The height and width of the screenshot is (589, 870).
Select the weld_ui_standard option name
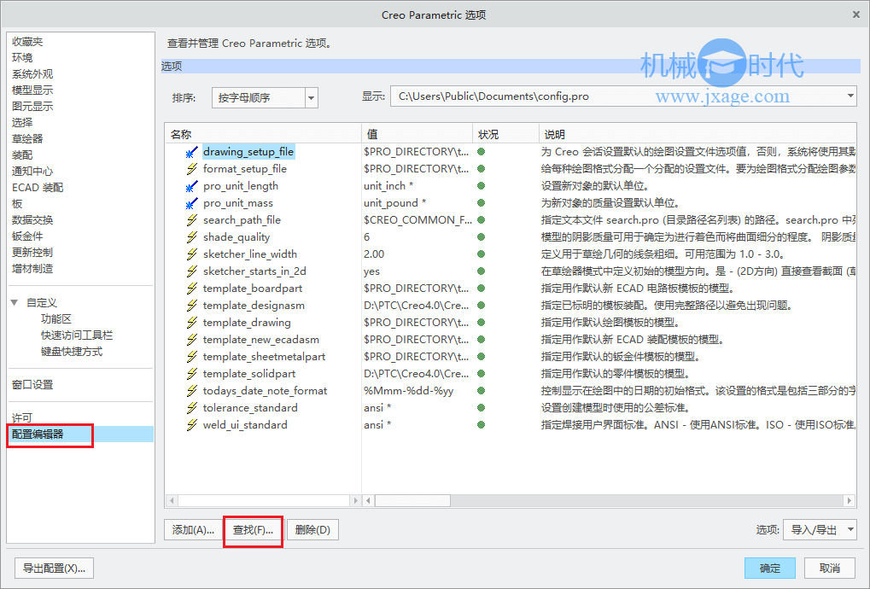(x=245, y=425)
